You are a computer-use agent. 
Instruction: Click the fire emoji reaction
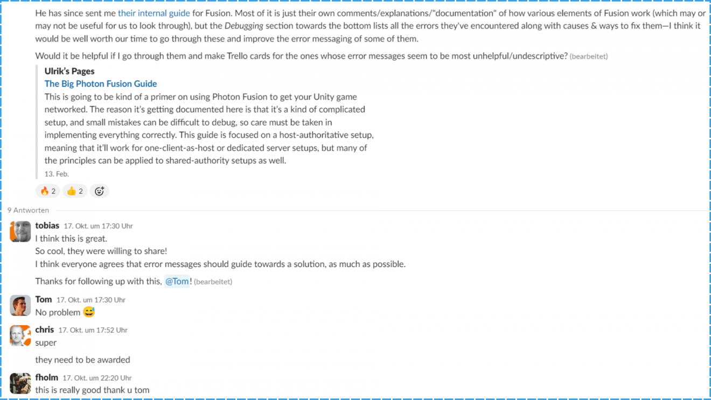click(47, 191)
